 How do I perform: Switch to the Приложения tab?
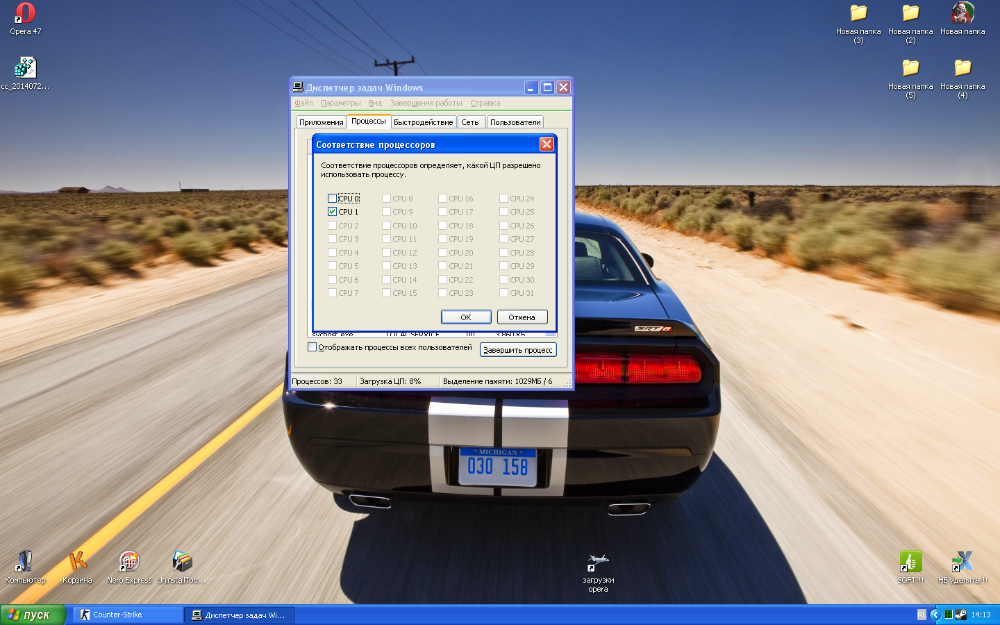tap(322, 122)
